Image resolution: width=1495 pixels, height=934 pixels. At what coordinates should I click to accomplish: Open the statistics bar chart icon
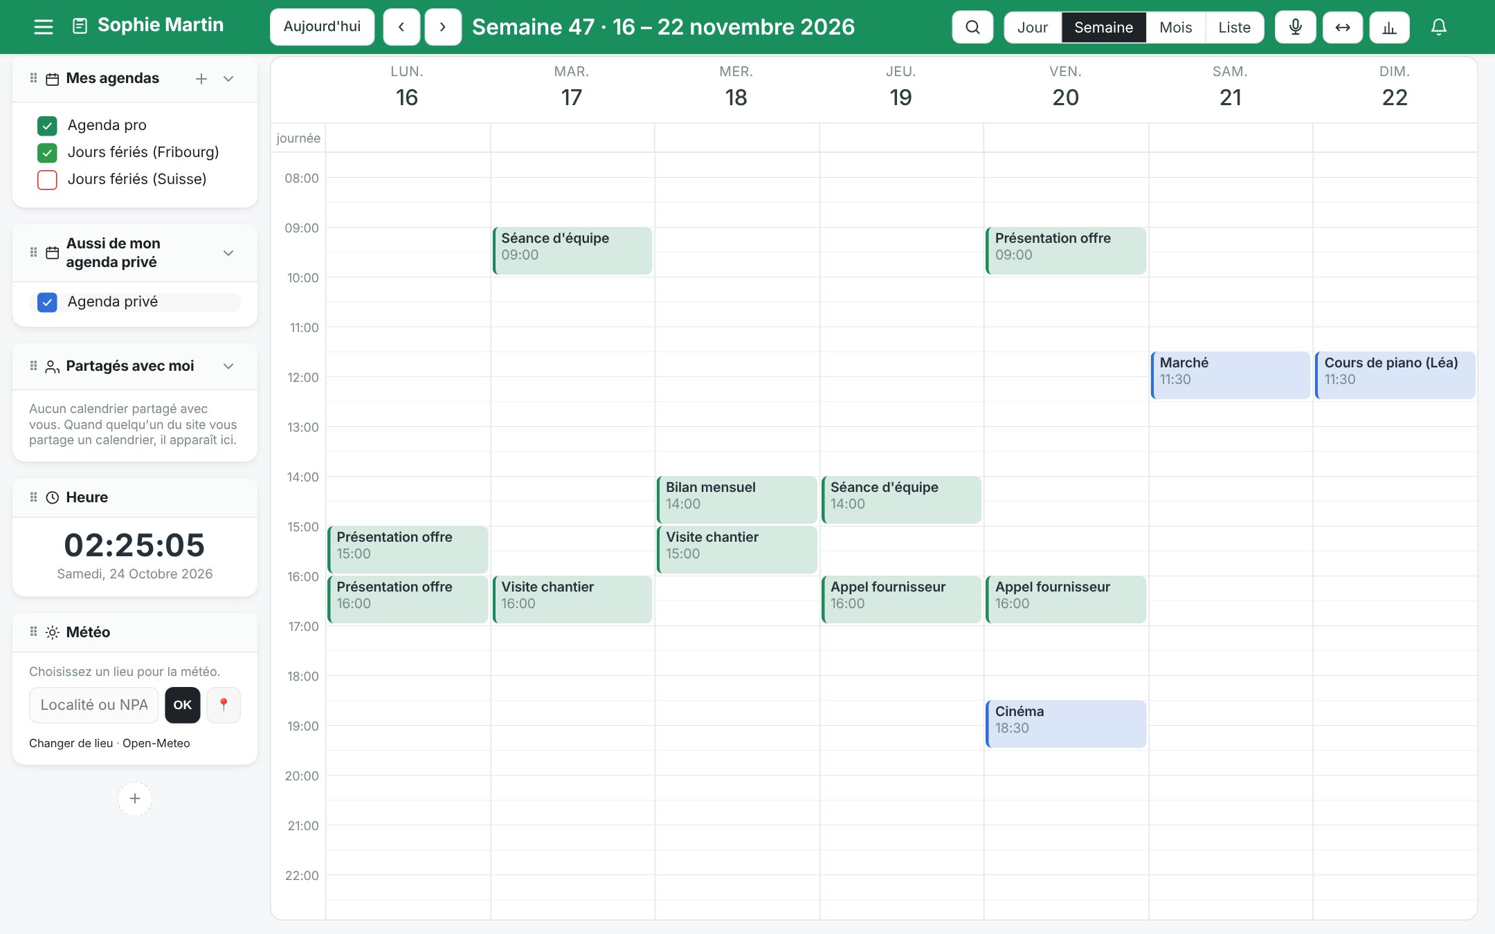1389,27
